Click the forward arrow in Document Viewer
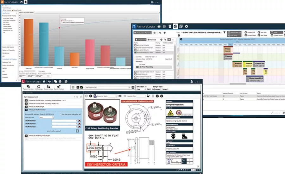This screenshot has width=285, height=174. pos(91,96)
